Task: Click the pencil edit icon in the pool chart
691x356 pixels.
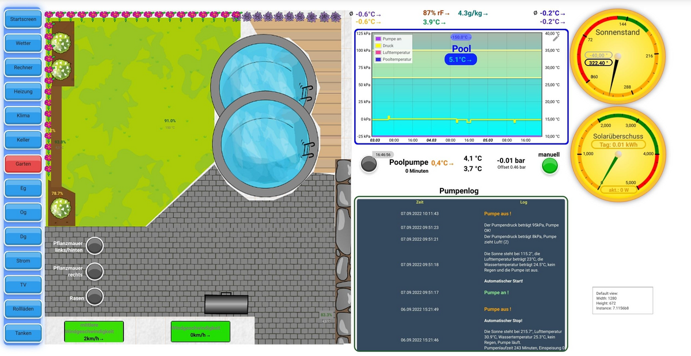Action: (556, 38)
